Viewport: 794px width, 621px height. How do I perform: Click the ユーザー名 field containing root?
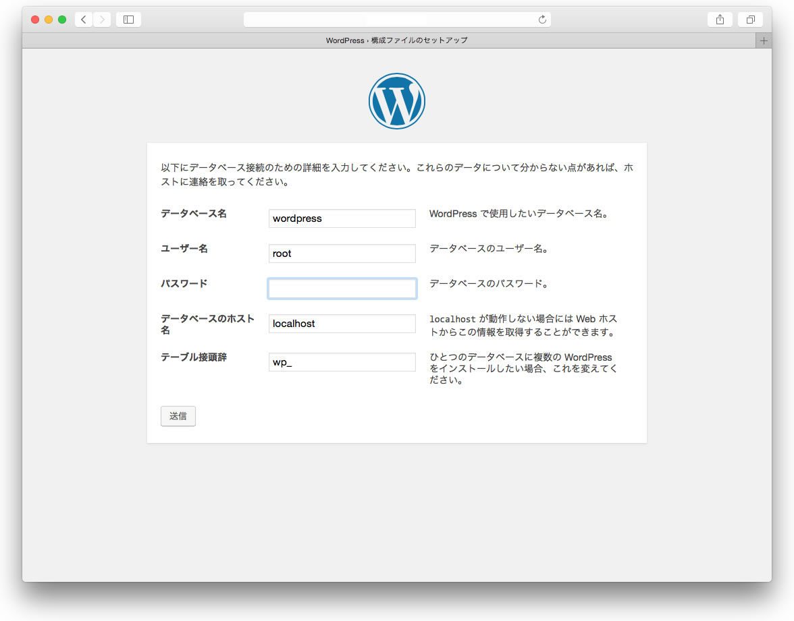coord(342,254)
